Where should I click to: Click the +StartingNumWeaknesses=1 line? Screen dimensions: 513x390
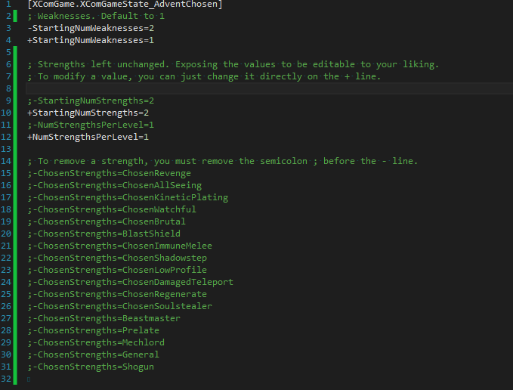[91, 40]
